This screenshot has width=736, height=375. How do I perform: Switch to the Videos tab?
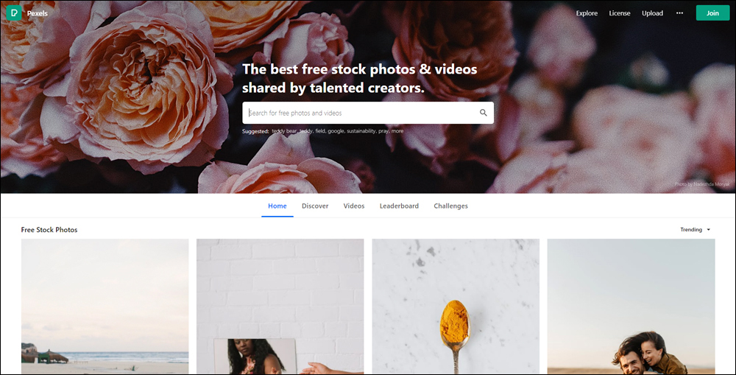click(354, 206)
